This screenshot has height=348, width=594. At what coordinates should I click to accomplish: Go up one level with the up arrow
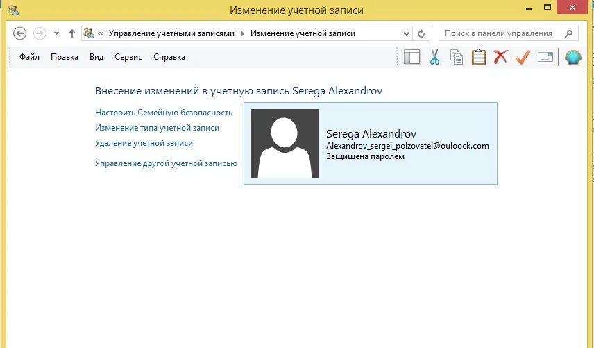pos(72,33)
